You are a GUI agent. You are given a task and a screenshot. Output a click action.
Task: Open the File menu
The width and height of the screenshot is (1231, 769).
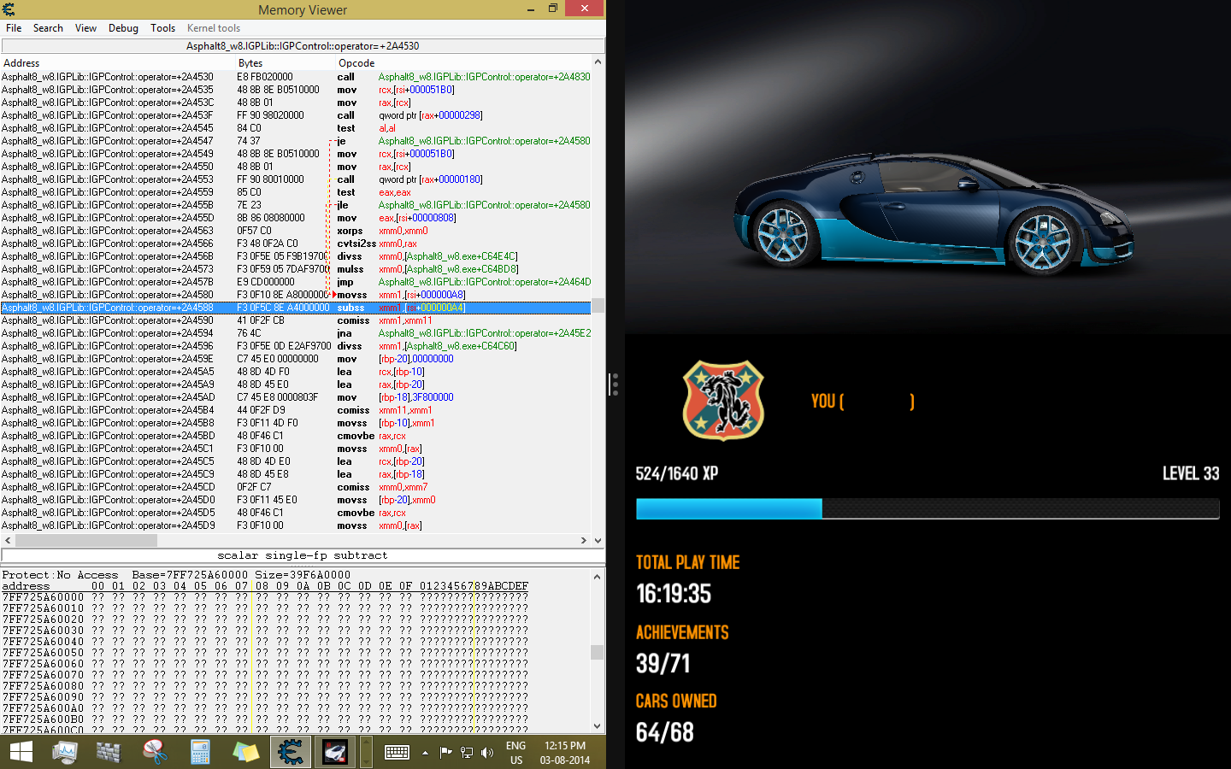pos(14,28)
